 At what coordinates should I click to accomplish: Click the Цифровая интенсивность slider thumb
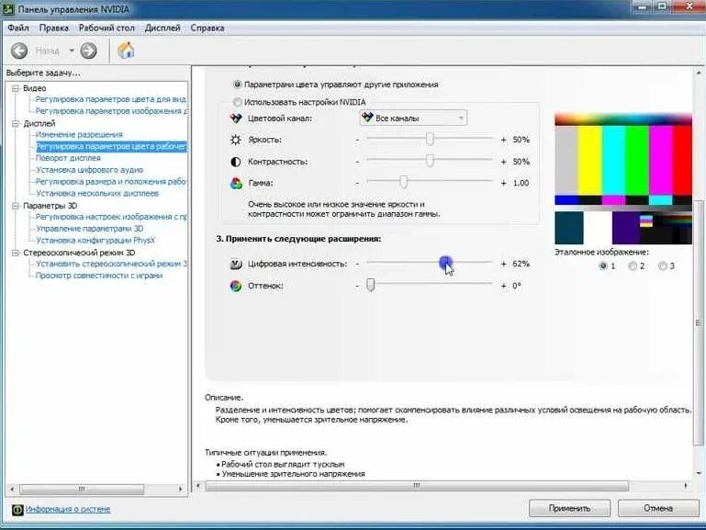445,263
